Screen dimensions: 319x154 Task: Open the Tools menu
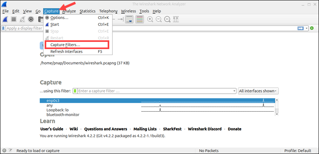144,11
